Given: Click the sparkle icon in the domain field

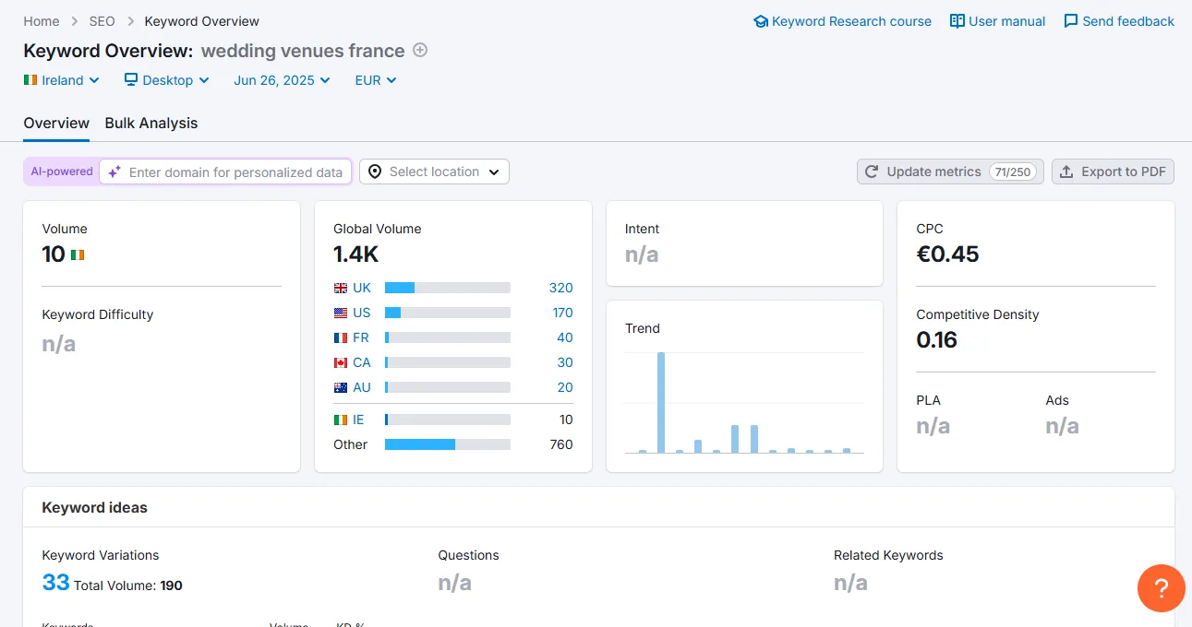Looking at the screenshot, I should (x=114, y=172).
